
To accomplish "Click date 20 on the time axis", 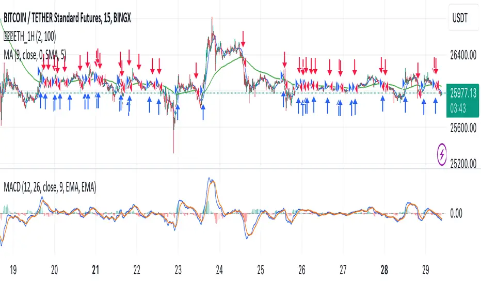I will point(54,270).
